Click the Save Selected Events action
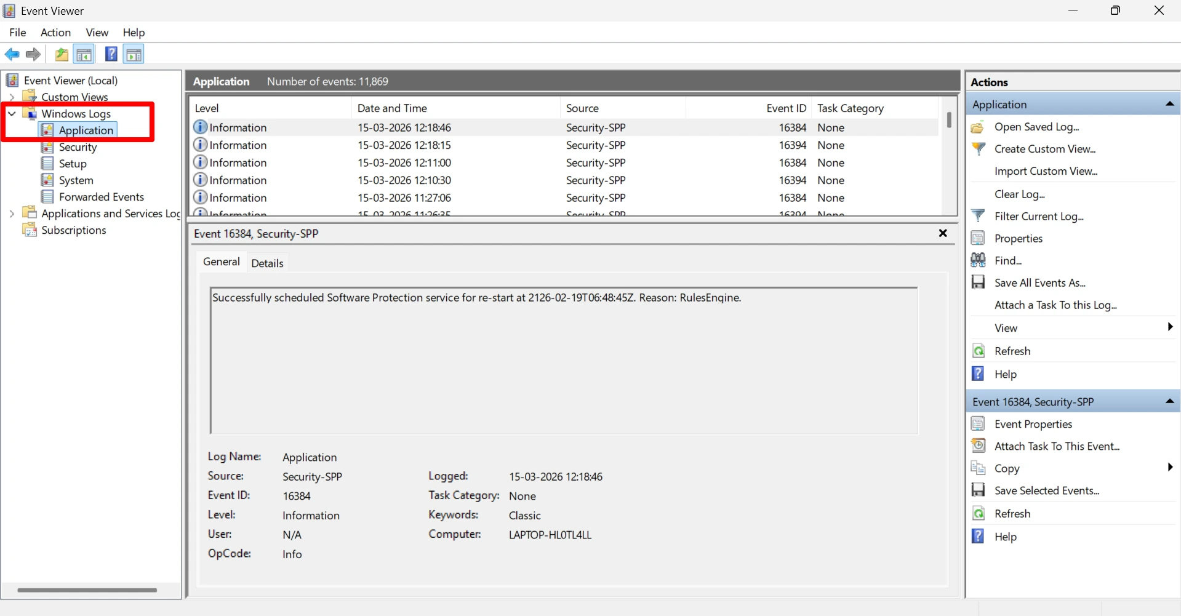The image size is (1181, 616). [x=1047, y=490]
